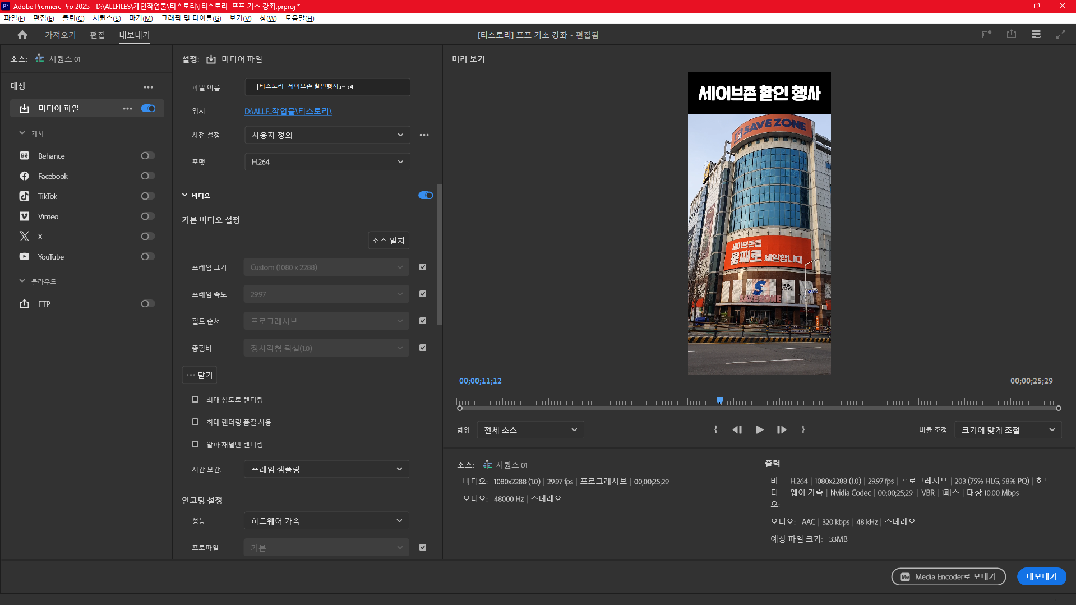Switch to the 가져오기 tab
1076x605 pixels.
(x=61, y=35)
